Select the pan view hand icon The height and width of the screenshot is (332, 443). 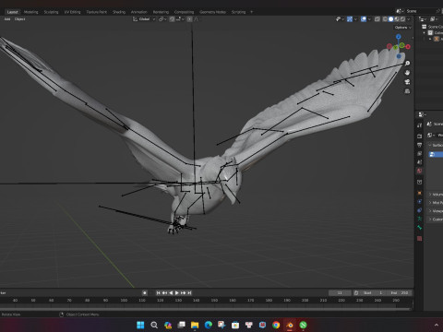[x=407, y=73]
